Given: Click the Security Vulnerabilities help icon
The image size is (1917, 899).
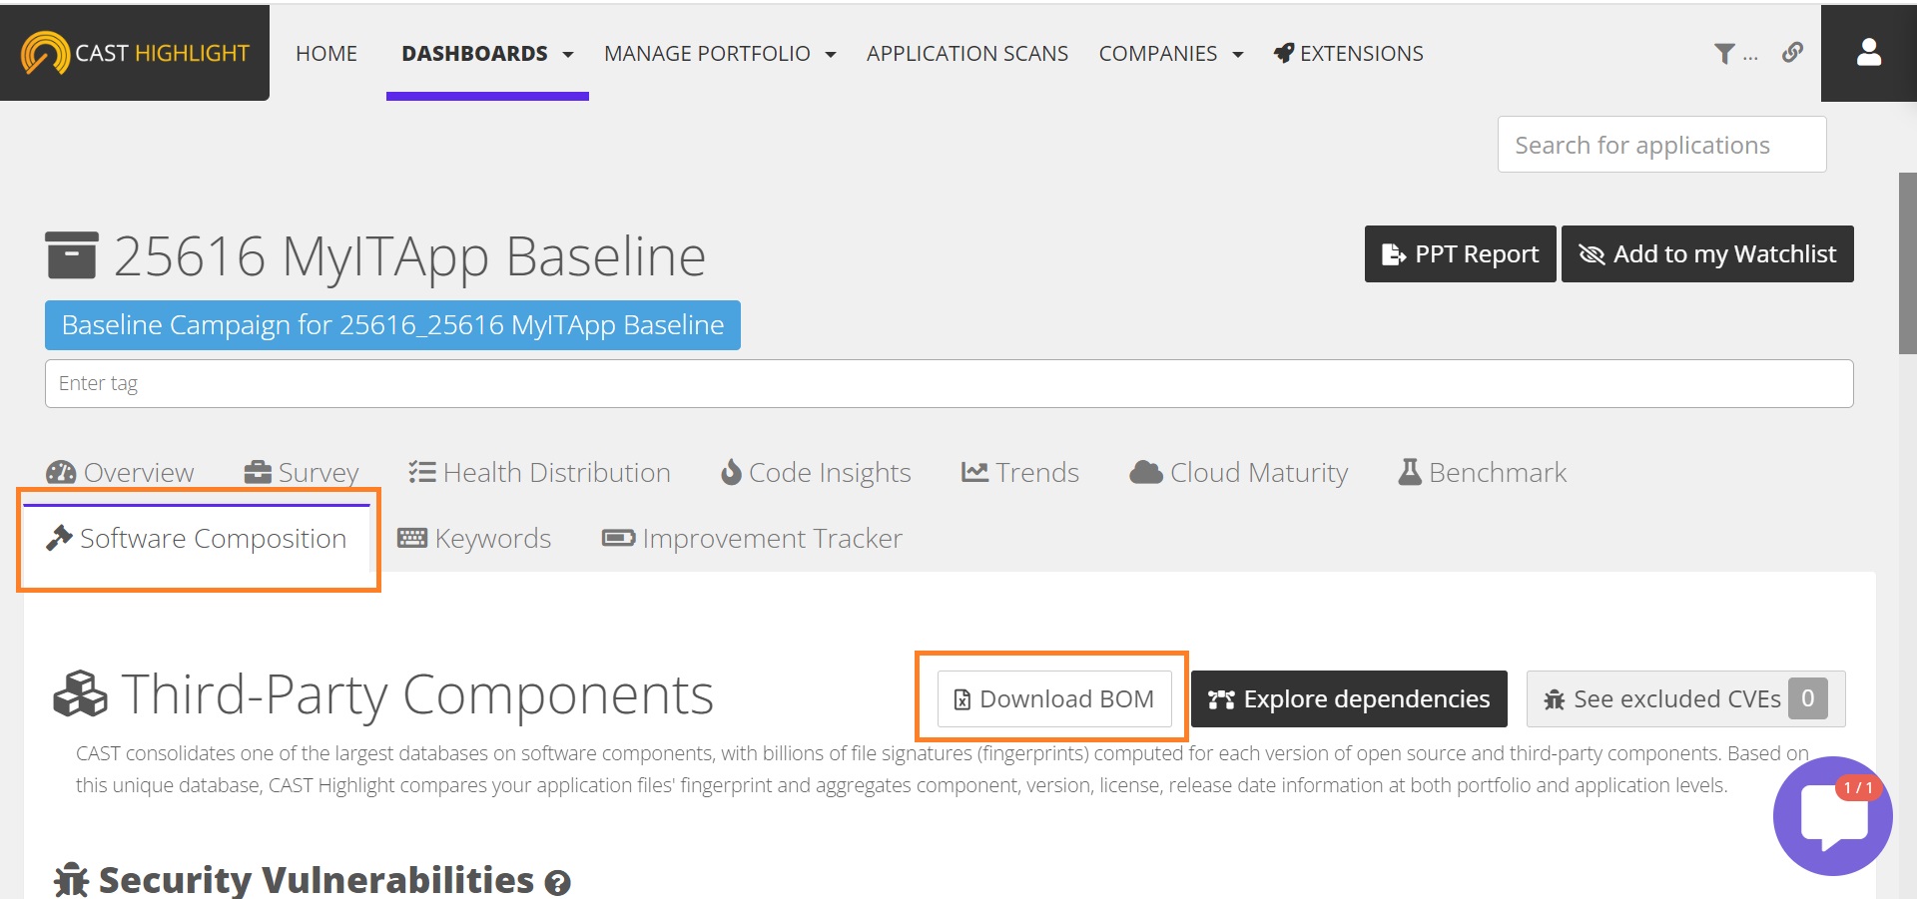Looking at the screenshot, I should pos(557,882).
